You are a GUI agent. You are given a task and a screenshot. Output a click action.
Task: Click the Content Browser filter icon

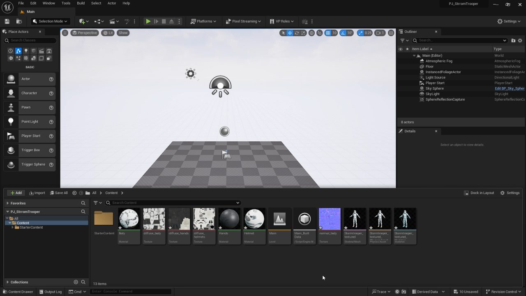pyautogui.click(x=97, y=203)
